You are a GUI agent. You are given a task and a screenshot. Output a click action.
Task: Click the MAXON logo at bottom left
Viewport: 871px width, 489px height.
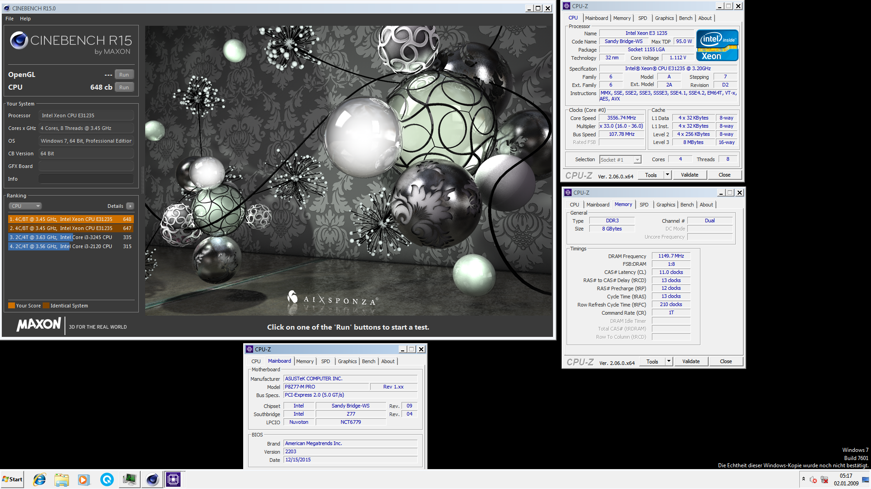(x=39, y=324)
